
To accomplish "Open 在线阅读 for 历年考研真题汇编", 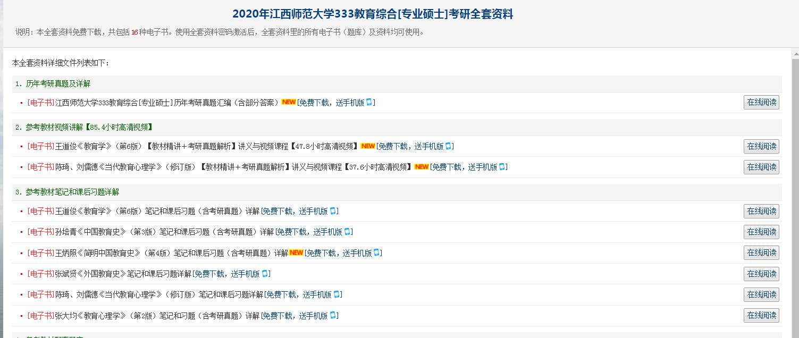I will [761, 102].
